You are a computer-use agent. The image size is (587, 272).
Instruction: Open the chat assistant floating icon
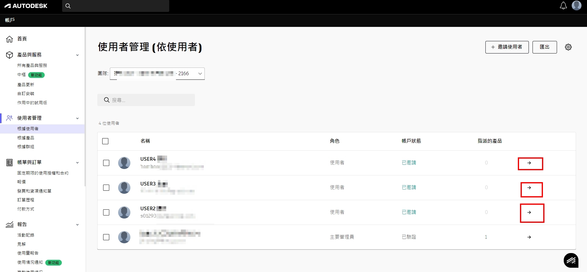[571, 260]
